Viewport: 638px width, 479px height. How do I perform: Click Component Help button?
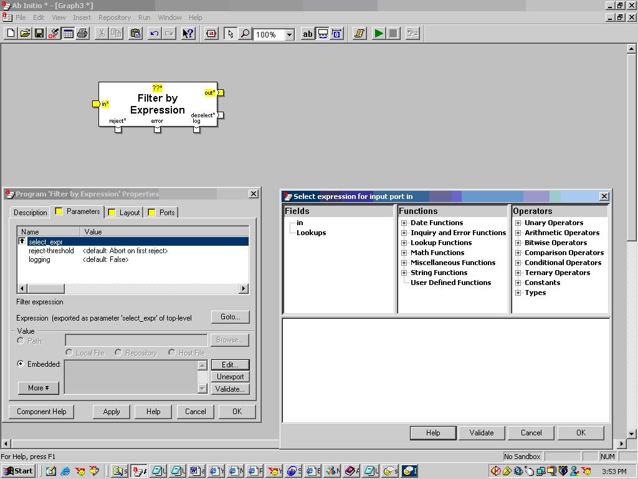click(42, 412)
